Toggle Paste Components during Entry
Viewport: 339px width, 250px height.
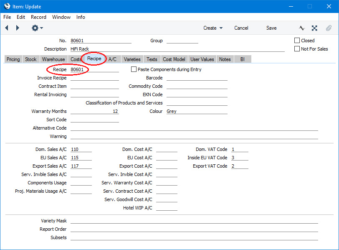(134, 69)
